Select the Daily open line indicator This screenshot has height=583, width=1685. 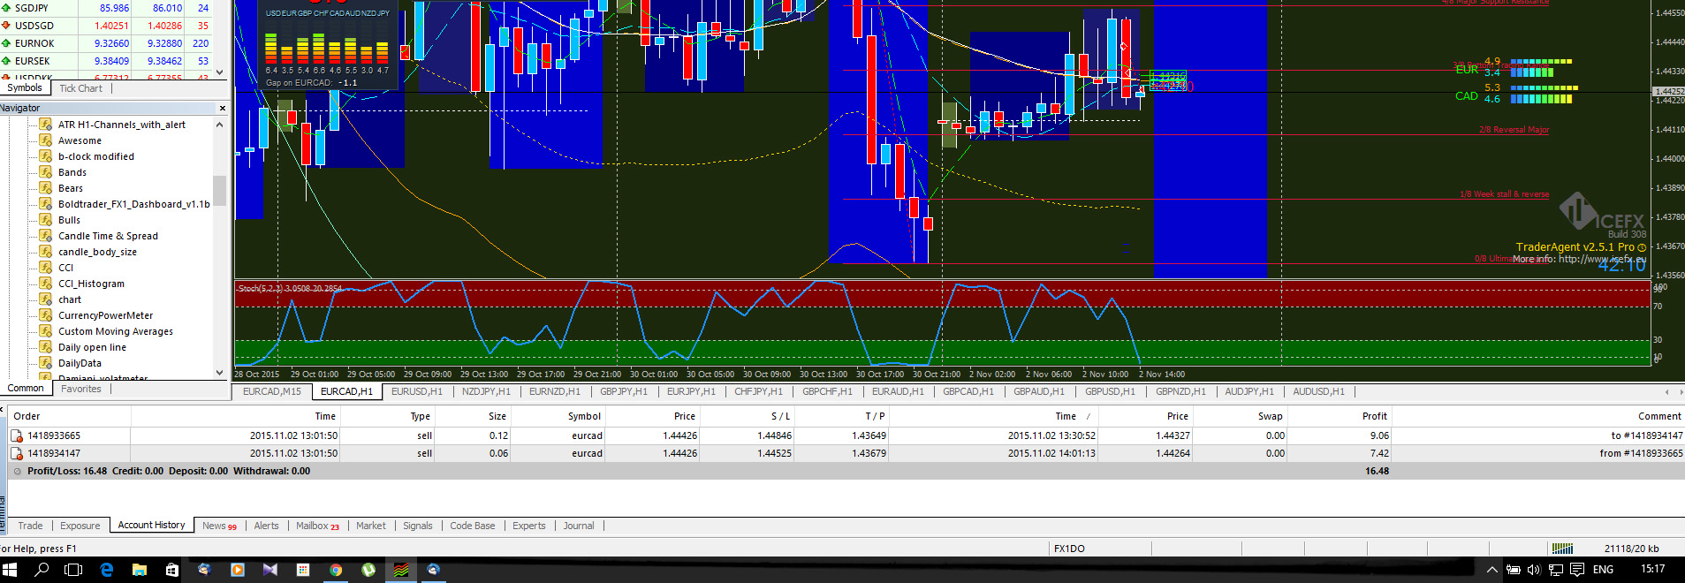tap(92, 347)
